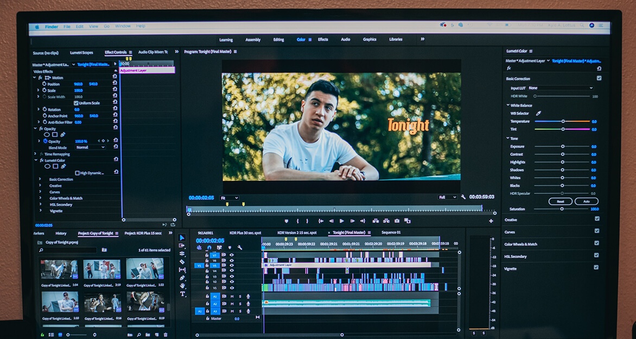Select the Razor tool

[181, 262]
